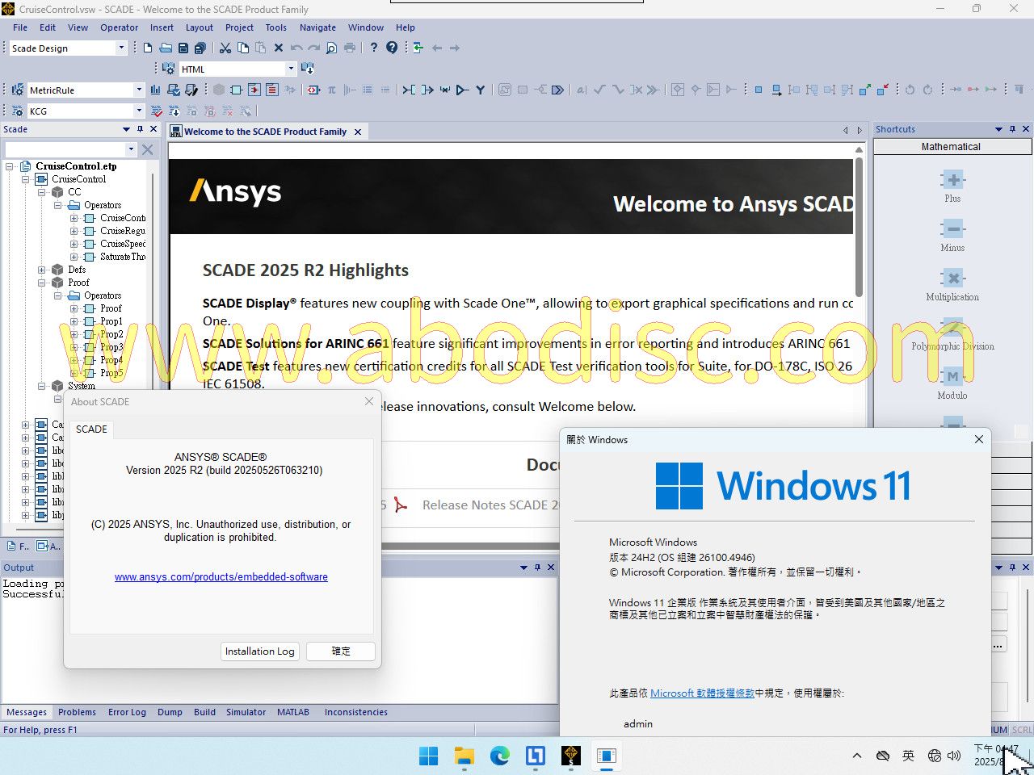The width and height of the screenshot is (1034, 775).
Task: Open the ansys.com embedded-software link
Action: click(x=221, y=577)
